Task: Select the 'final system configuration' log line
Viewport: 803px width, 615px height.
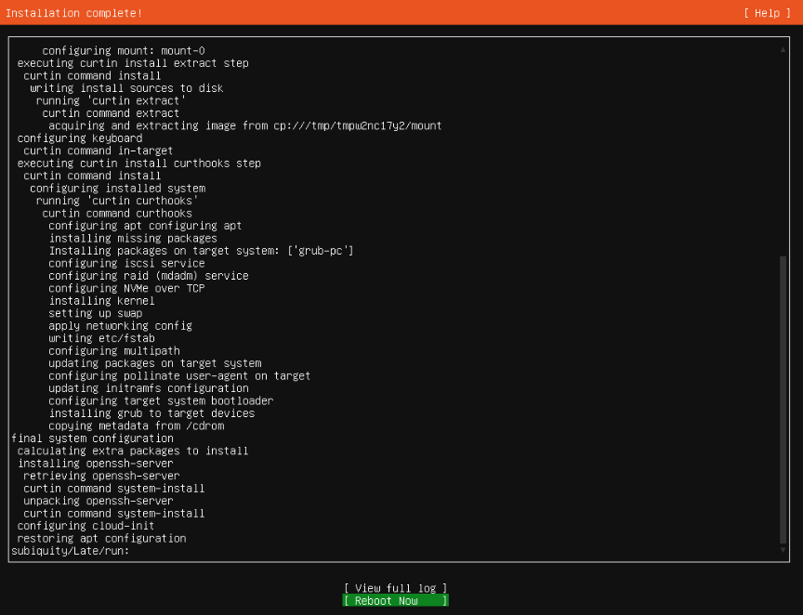Action: click(x=92, y=438)
